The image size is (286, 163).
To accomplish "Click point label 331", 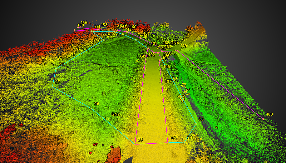I will click(97, 26).
